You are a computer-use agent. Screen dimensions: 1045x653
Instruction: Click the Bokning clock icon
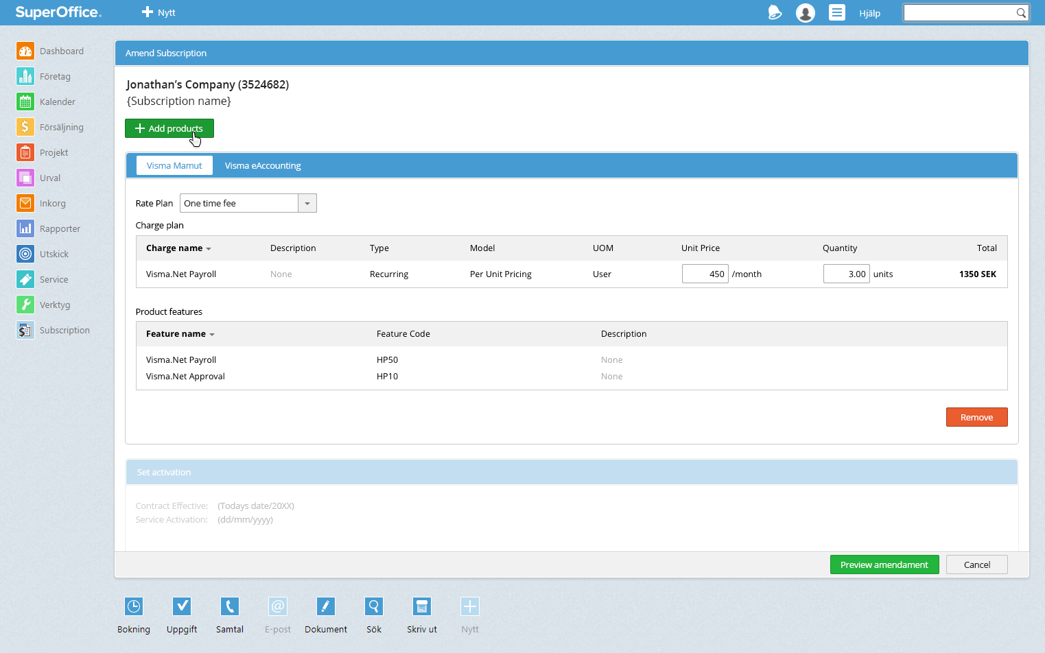(x=134, y=606)
